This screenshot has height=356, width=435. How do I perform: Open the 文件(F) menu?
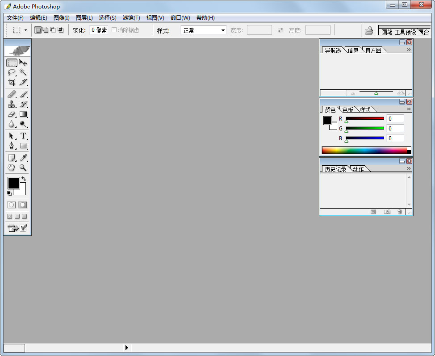[x=15, y=18]
